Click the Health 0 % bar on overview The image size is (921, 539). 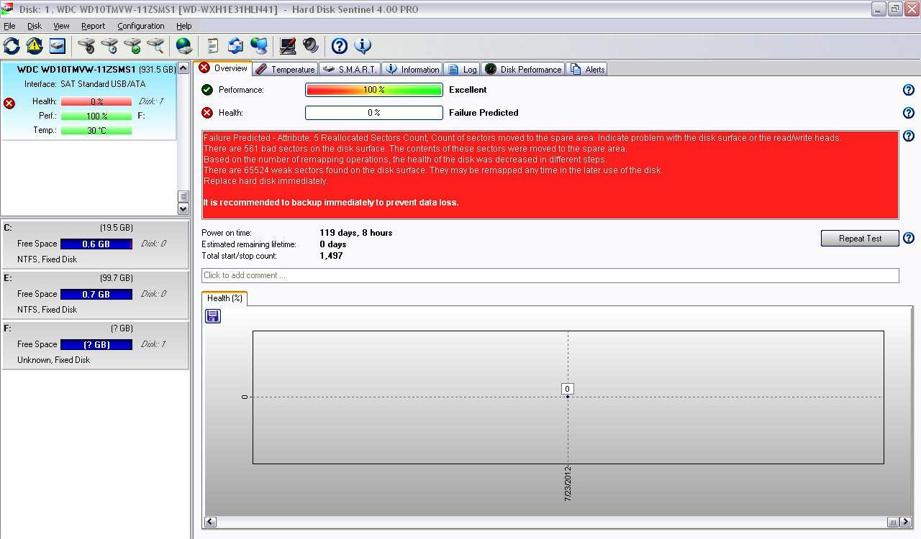click(374, 113)
